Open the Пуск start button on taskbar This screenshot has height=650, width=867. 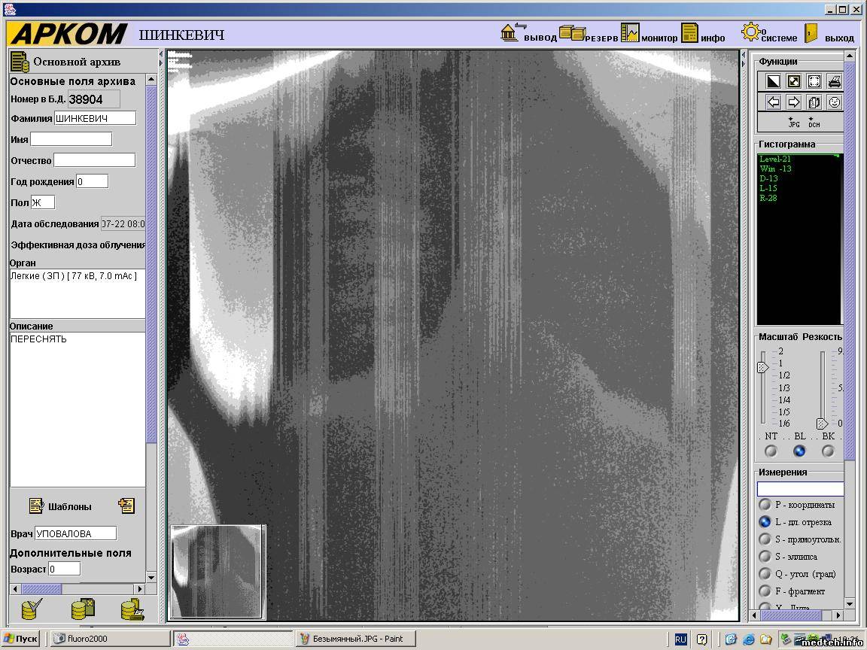(x=20, y=639)
